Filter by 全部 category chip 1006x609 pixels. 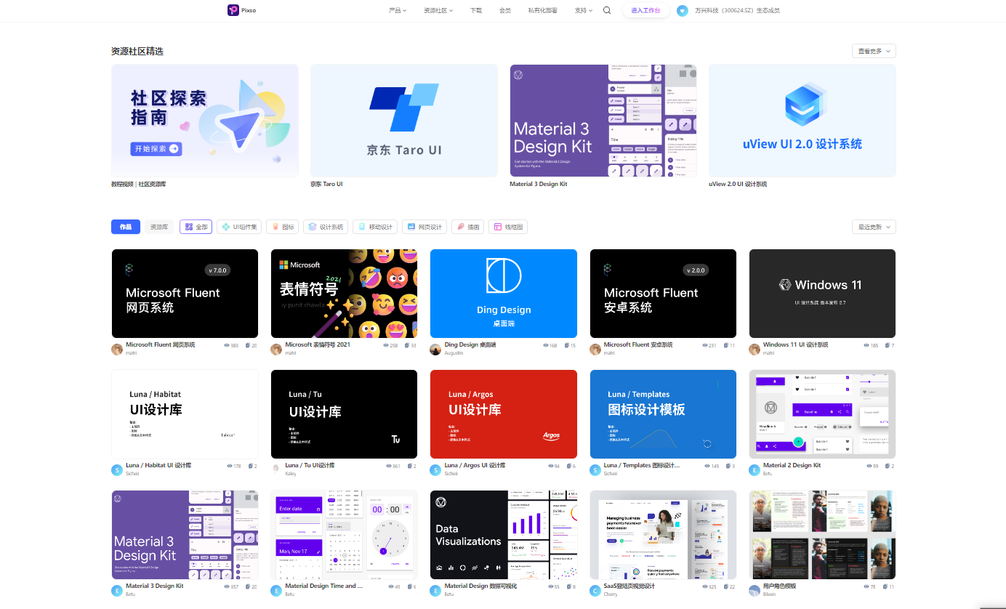(196, 227)
